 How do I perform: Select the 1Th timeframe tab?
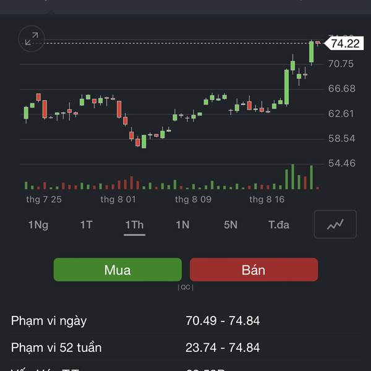tap(134, 225)
